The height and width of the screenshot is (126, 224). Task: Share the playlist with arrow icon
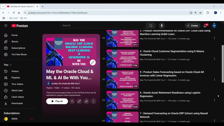tap(86, 101)
